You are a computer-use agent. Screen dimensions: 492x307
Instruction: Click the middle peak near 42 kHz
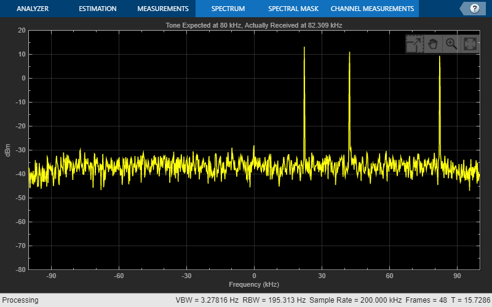349,54
